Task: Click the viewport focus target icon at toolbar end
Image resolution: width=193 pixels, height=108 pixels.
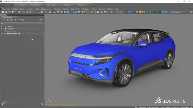Action: [191, 12]
